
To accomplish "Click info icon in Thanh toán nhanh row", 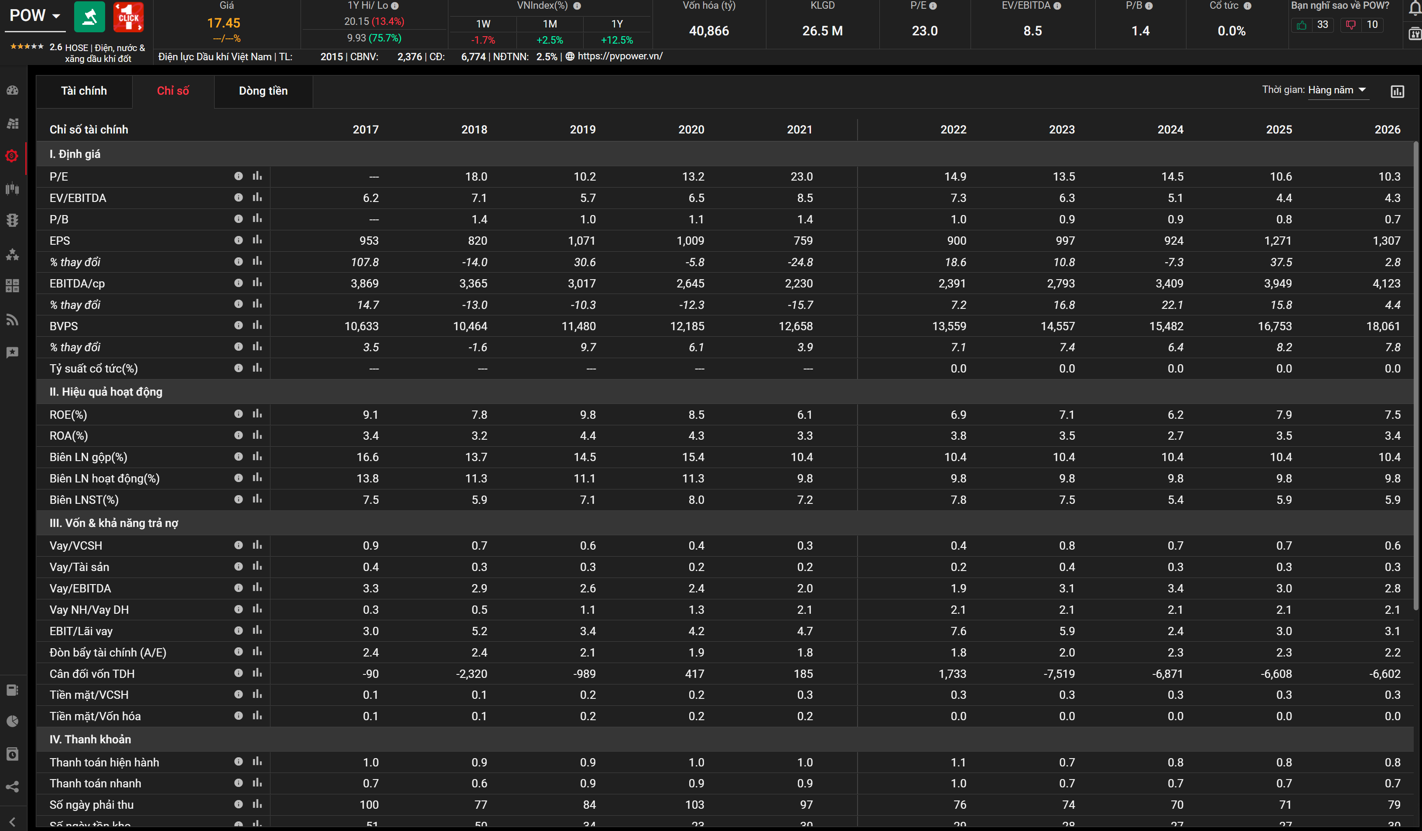I will pyautogui.click(x=238, y=783).
